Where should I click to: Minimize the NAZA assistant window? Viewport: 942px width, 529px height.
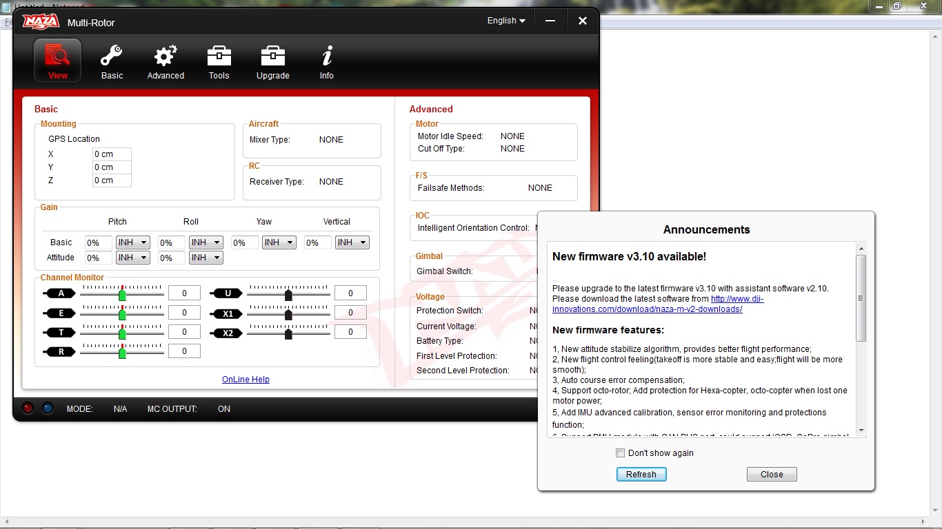tap(550, 21)
